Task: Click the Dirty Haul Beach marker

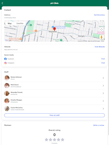Action: coord(61,40)
